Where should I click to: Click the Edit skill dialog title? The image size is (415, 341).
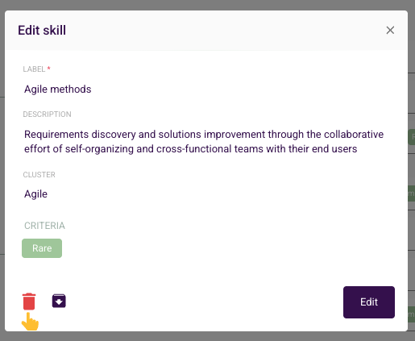[42, 30]
